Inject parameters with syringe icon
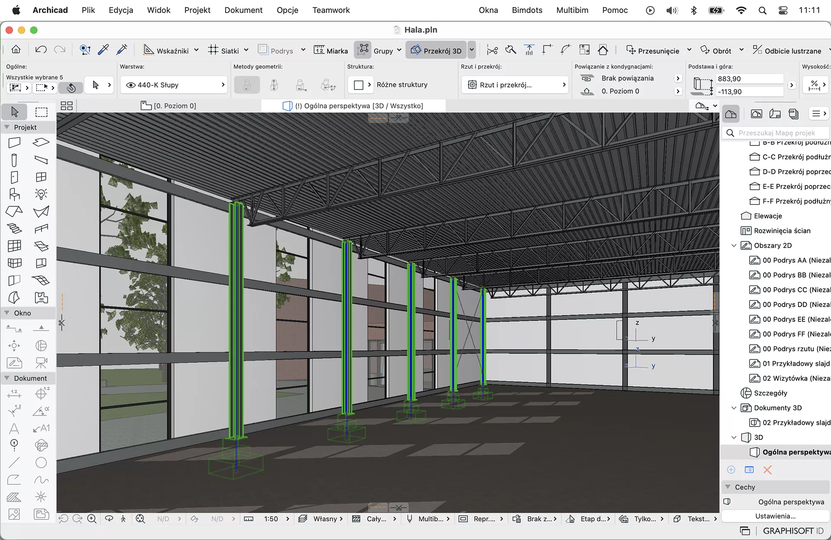This screenshot has height=540, width=831. pos(122,50)
